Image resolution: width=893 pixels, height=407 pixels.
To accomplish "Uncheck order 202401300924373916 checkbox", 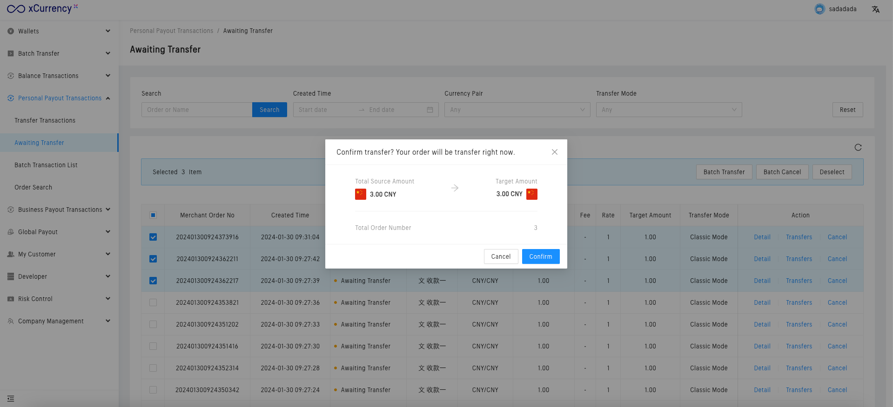I will 153,237.
